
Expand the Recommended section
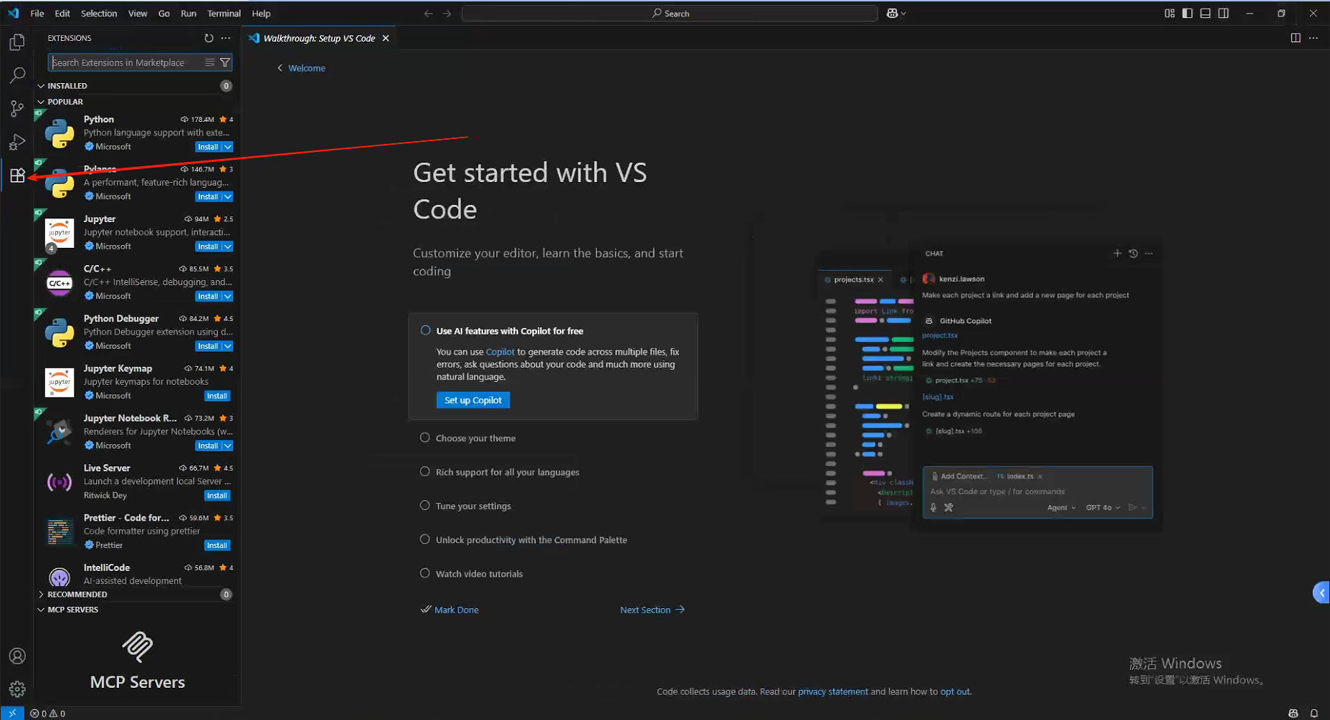(x=77, y=595)
